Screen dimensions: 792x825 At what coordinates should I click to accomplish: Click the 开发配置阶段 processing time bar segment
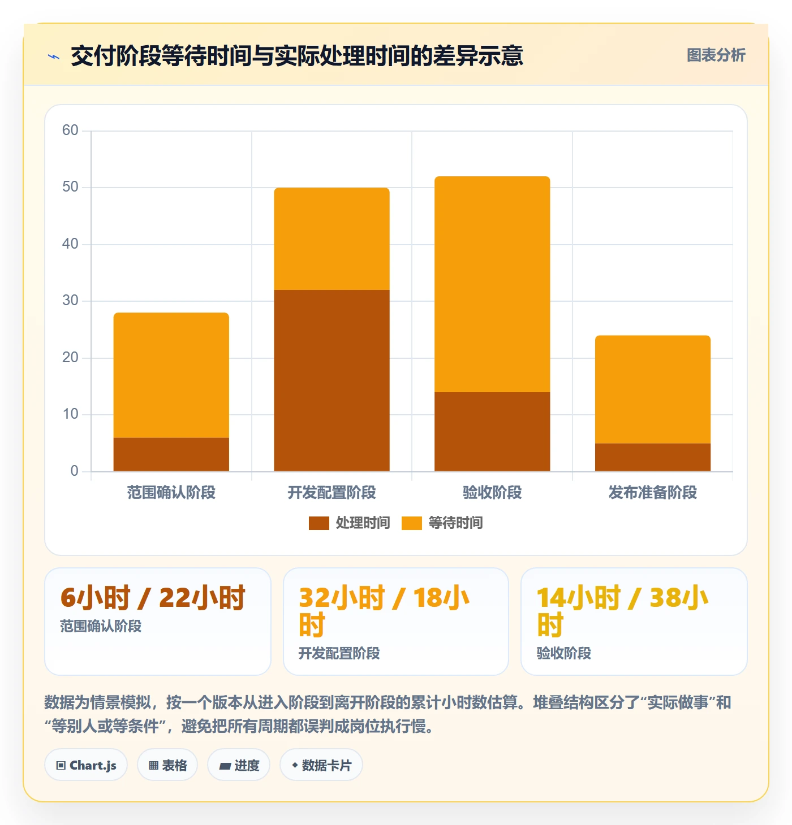332,380
